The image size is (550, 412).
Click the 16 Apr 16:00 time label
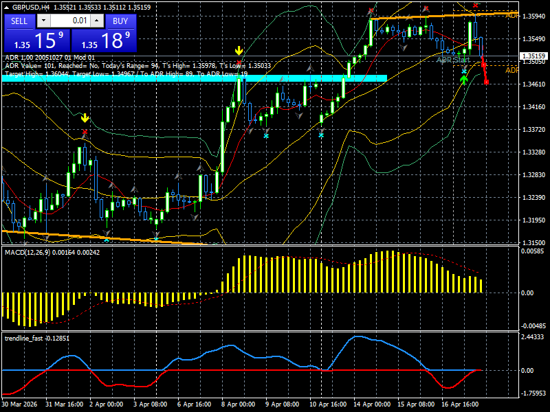click(460, 404)
